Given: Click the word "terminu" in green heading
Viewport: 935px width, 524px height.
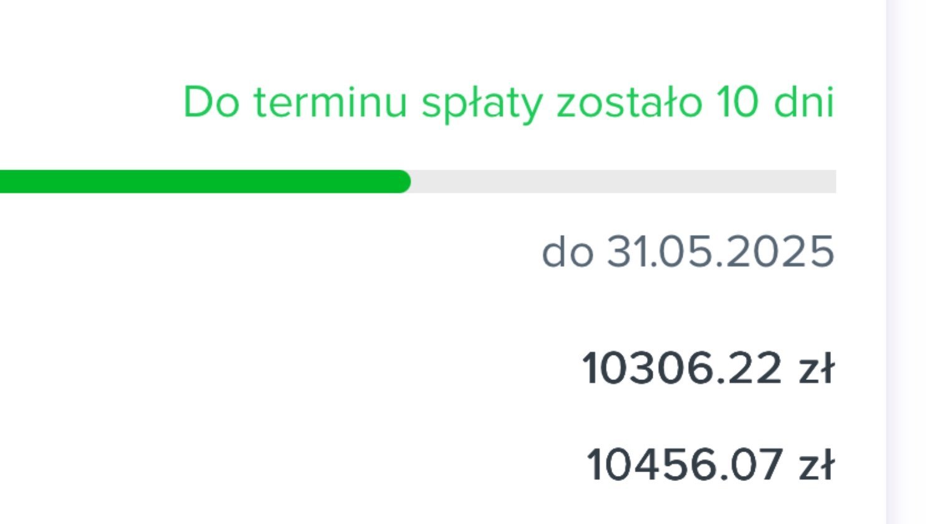Looking at the screenshot, I should coord(330,102).
